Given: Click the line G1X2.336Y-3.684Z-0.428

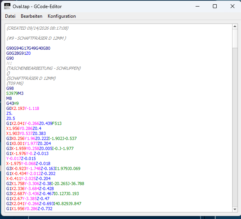Looking at the screenshot, I should 30,189.
